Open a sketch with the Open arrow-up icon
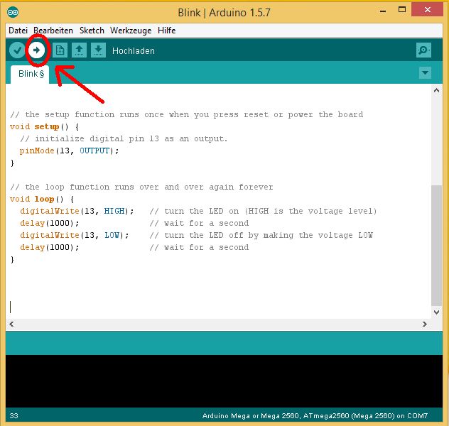Viewport: 449px width, 426px height. coord(79,50)
